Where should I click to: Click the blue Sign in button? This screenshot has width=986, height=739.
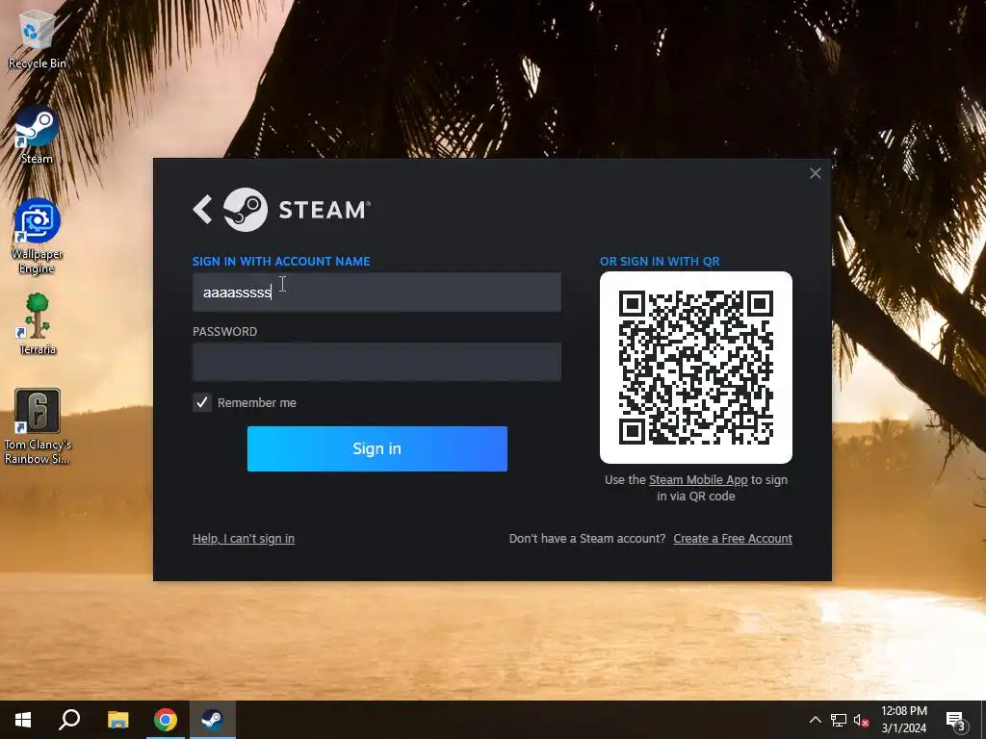(376, 448)
